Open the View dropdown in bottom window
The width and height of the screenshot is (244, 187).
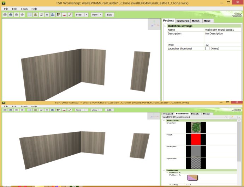click(x=101, y=110)
